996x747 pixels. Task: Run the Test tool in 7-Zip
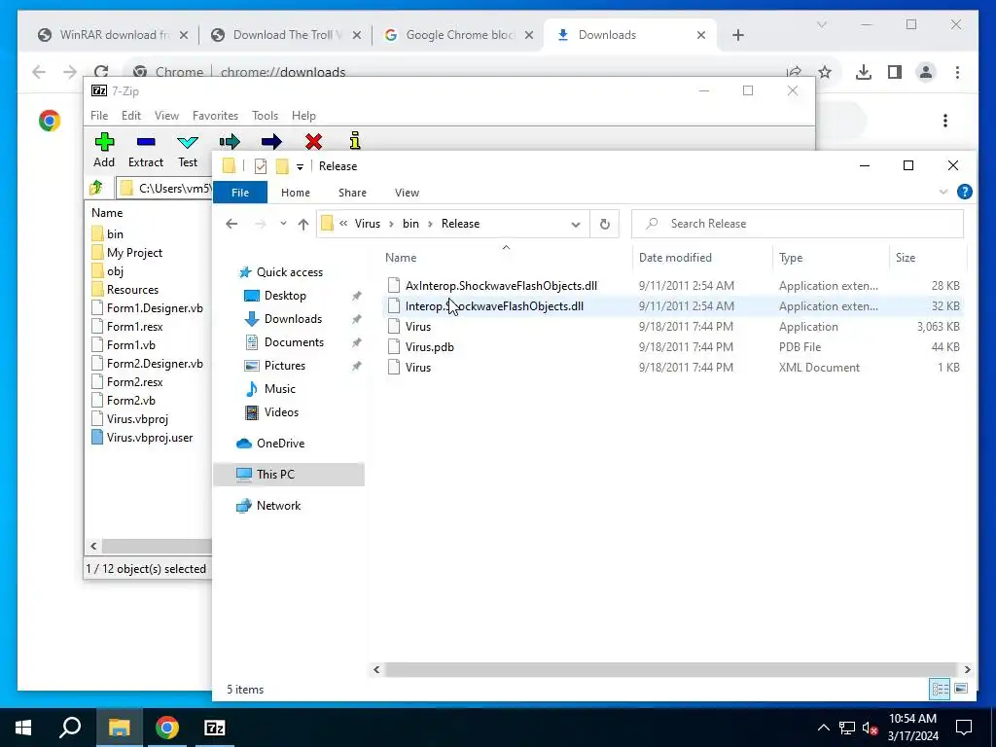pyautogui.click(x=188, y=151)
